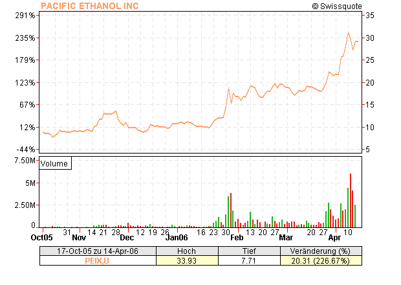Click the PACIFIC ETHANOL INC chart title
401x285 pixels.
point(90,6)
